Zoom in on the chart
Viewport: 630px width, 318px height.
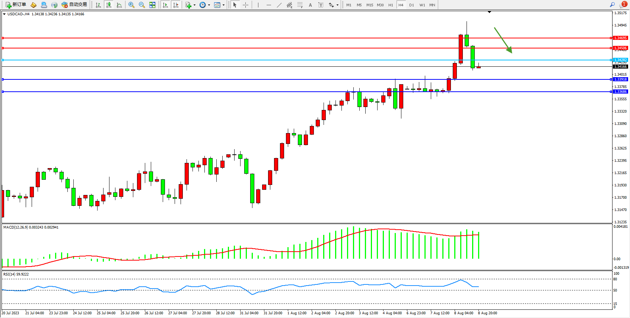click(x=131, y=5)
